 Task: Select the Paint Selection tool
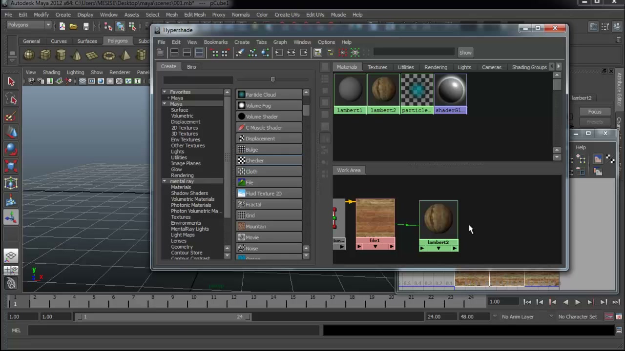(11, 117)
